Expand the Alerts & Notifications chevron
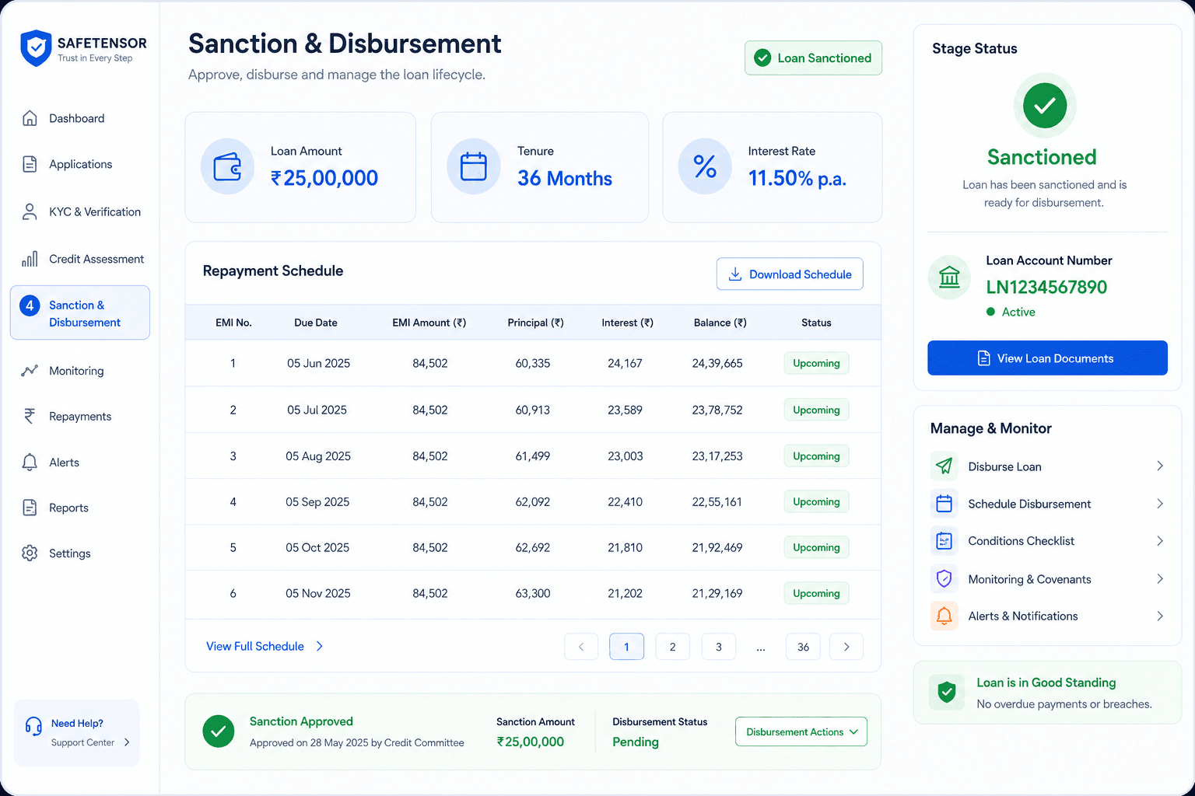Image resolution: width=1195 pixels, height=796 pixels. pos(1159,616)
